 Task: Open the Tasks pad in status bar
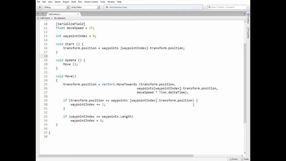tap(245, 159)
